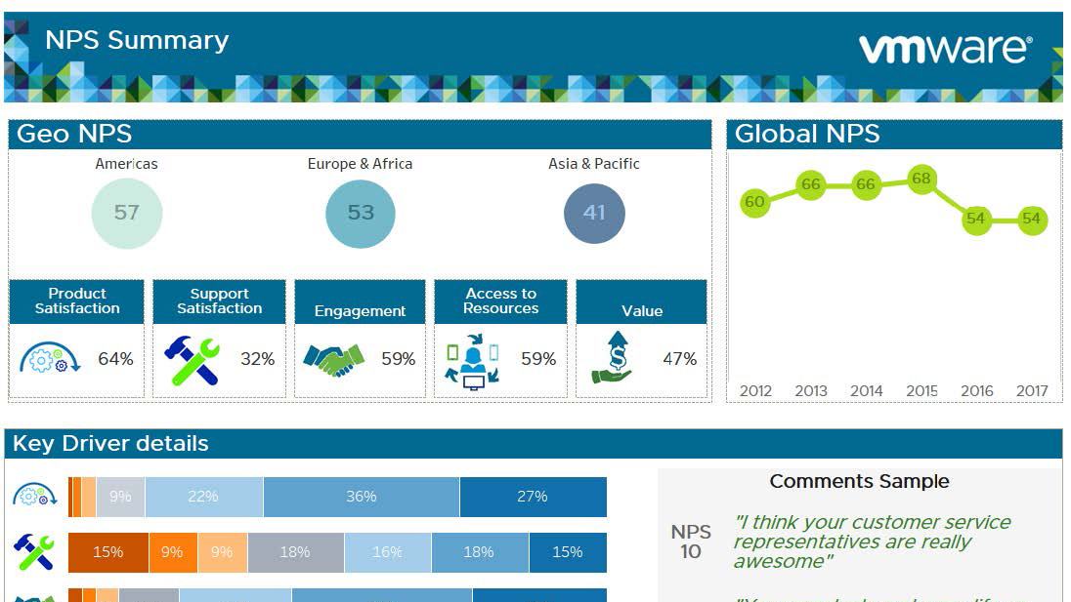Click the 2012 data point showing 60
The image size is (1071, 602).
[x=754, y=202]
